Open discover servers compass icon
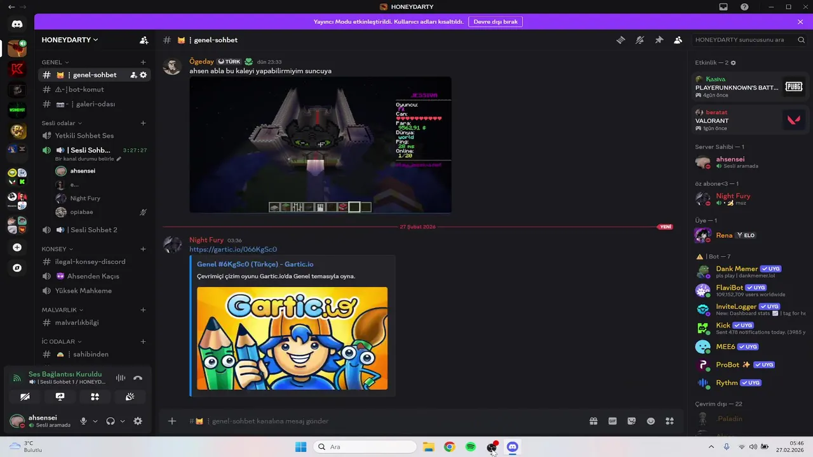 point(17,268)
